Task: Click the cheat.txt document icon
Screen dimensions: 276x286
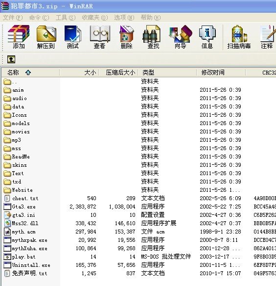Action: pyautogui.click(x=7, y=198)
